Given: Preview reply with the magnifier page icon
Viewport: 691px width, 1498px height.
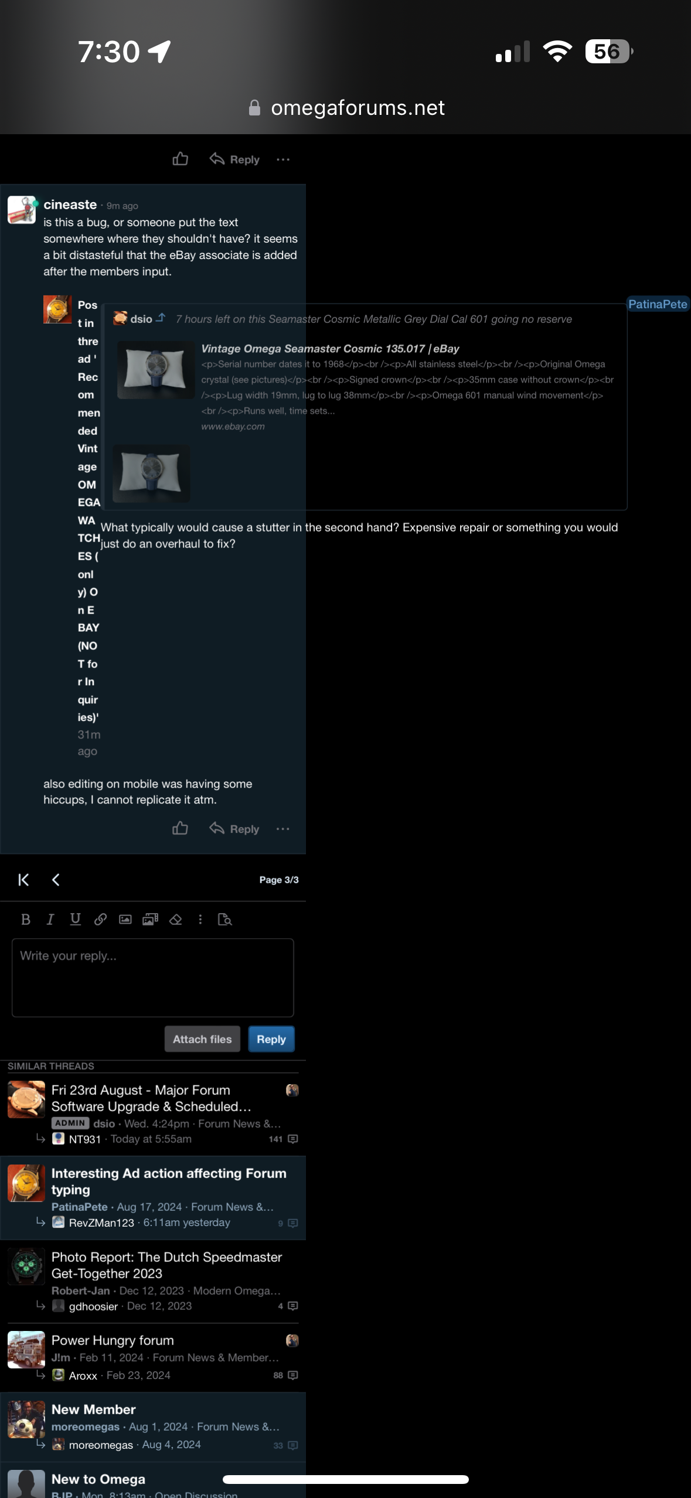Looking at the screenshot, I should (224, 919).
